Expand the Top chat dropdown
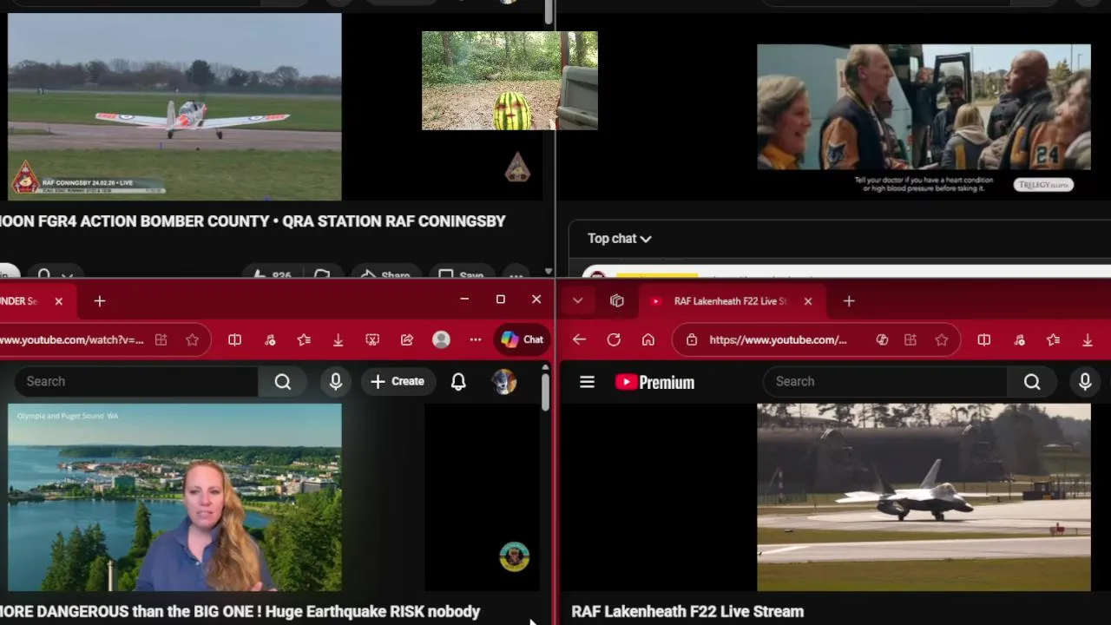 619,238
